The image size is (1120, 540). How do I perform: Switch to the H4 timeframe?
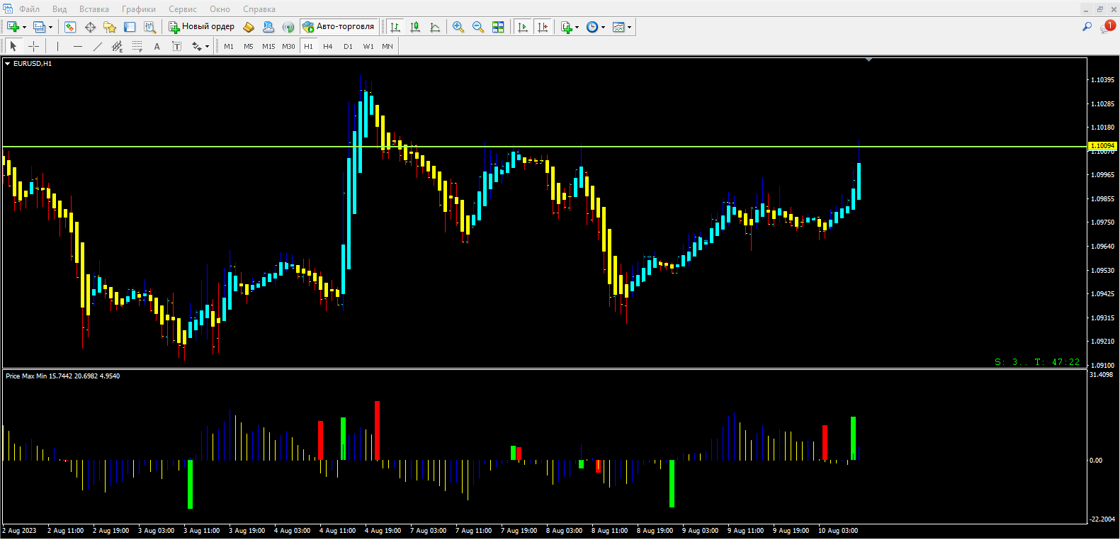(327, 46)
